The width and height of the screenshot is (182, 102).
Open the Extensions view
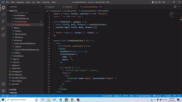coord(3,35)
